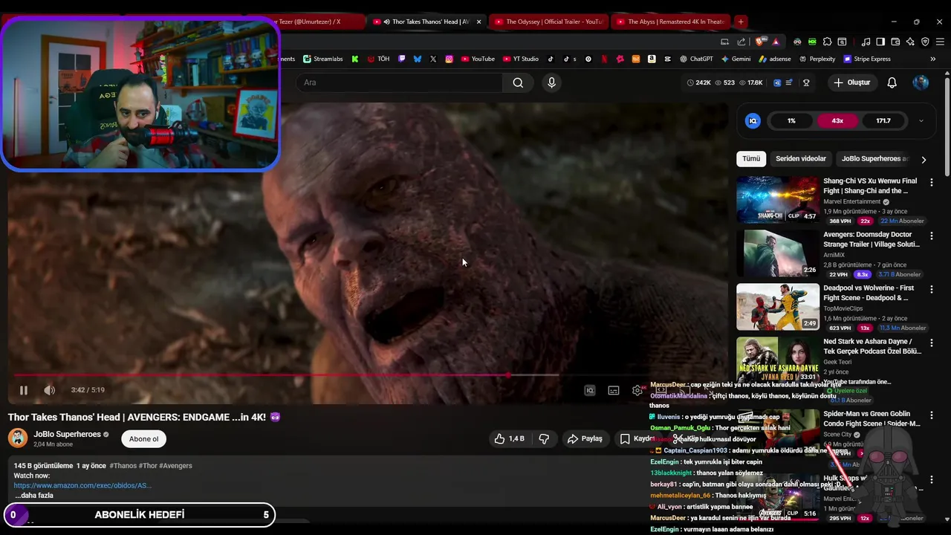The height and width of the screenshot is (535, 951).
Task: Select the Seriden videolar chip
Action: [801, 158]
